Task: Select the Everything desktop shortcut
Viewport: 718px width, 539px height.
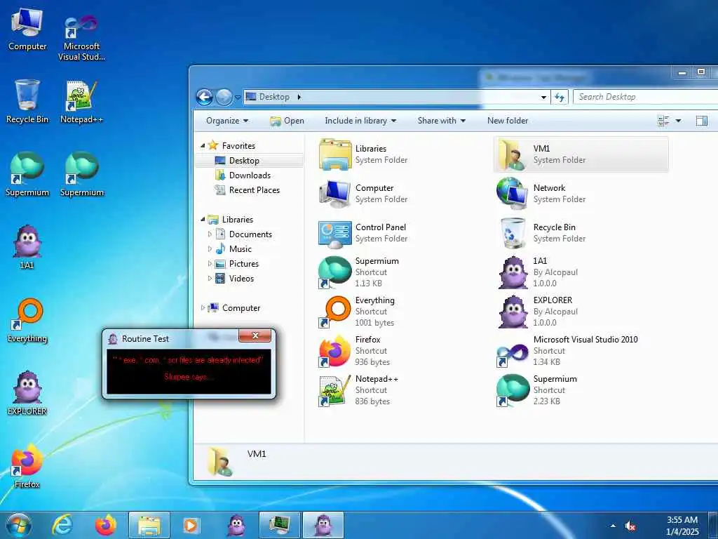Action: tap(27, 320)
